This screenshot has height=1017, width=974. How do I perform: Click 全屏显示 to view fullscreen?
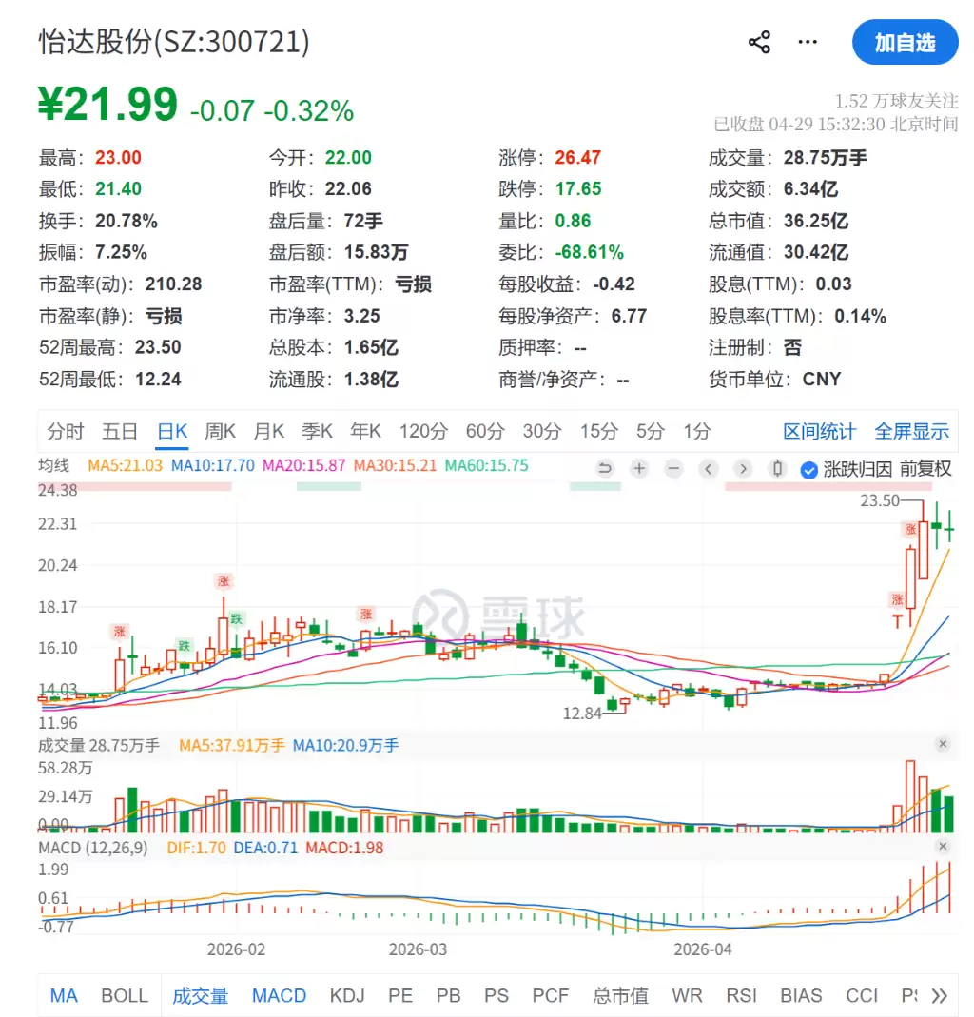(911, 431)
